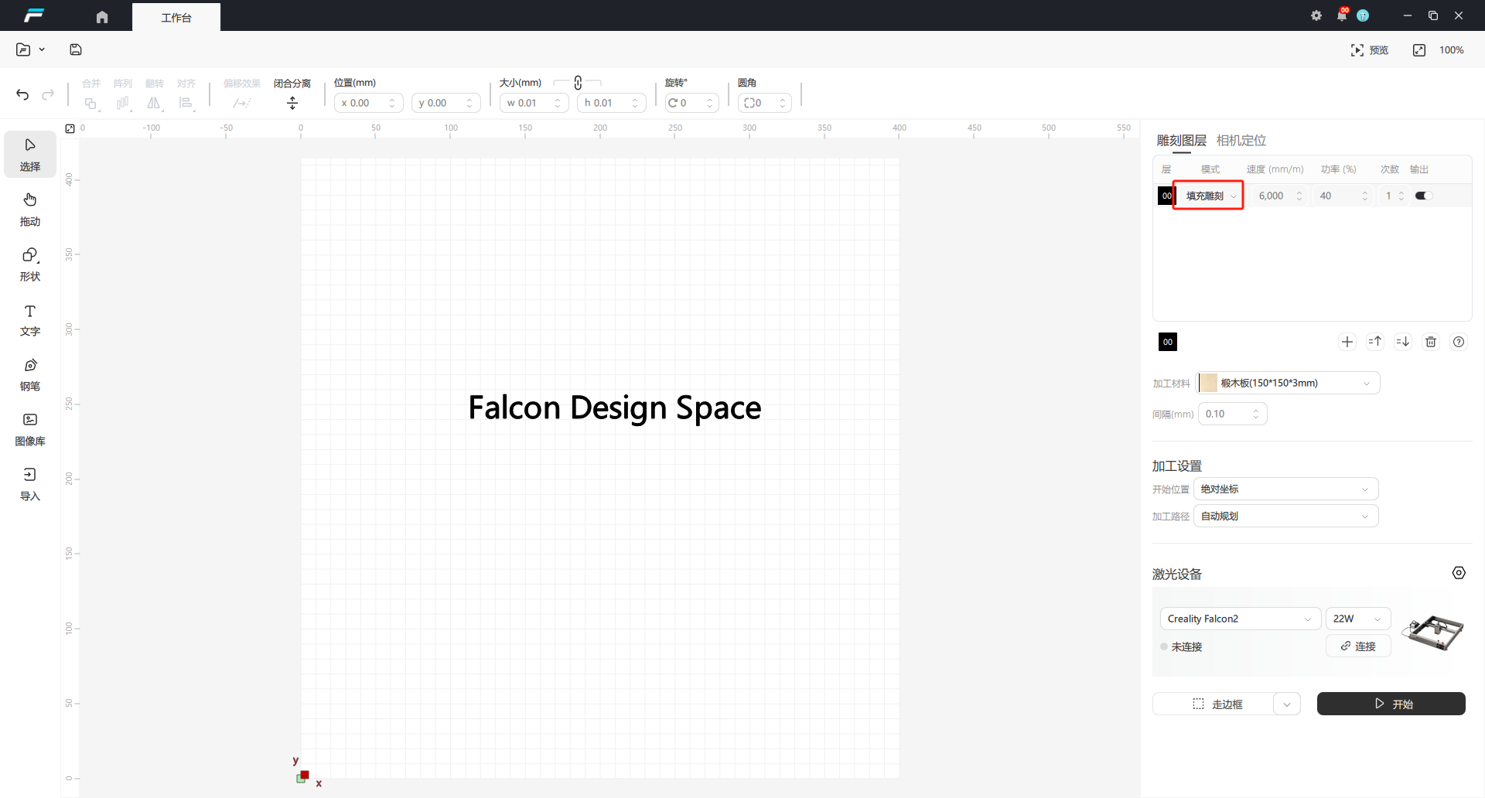Delete layer with trash icon
Viewport: 1485px width, 798px height.
click(1431, 342)
